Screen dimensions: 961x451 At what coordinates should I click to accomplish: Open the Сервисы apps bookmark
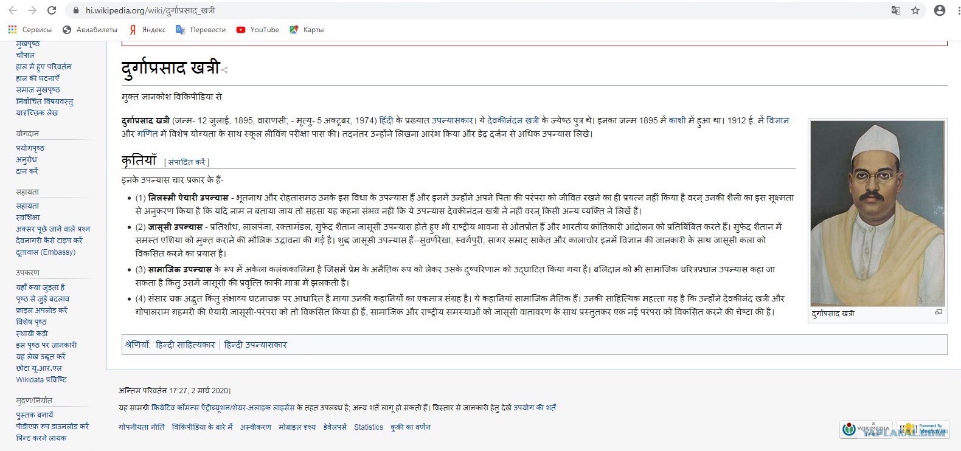point(30,29)
